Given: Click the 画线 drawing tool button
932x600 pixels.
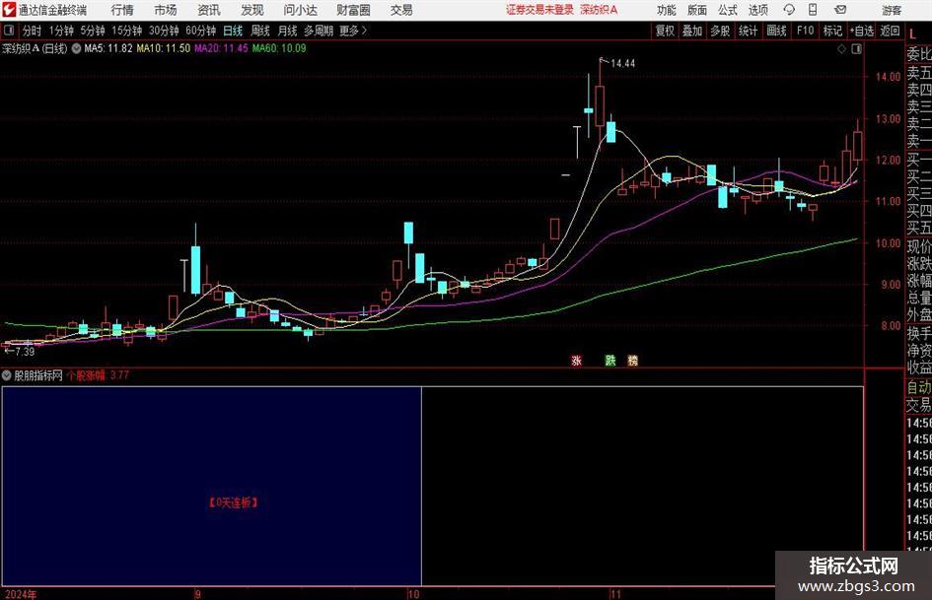Looking at the screenshot, I should pos(776,31).
